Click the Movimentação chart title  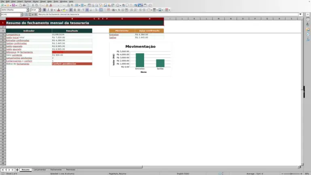click(141, 47)
